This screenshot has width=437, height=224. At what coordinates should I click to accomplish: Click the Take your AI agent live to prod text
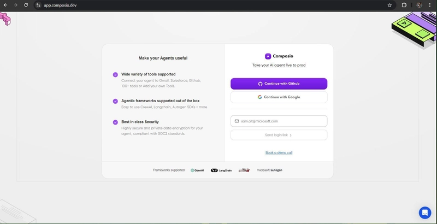point(279,65)
